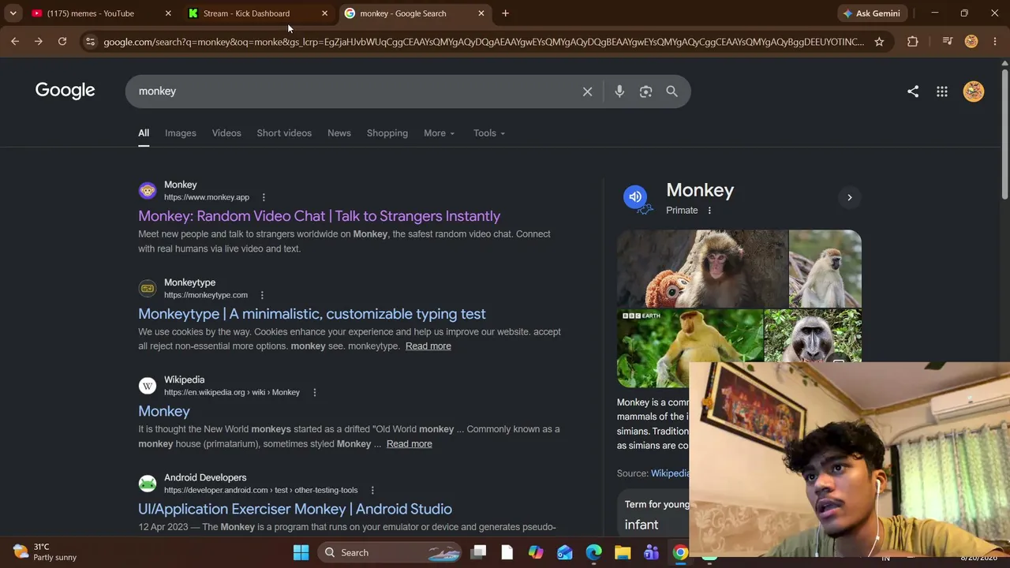
Task: Open the macaque with toy monkey image
Action: [x=702, y=268]
